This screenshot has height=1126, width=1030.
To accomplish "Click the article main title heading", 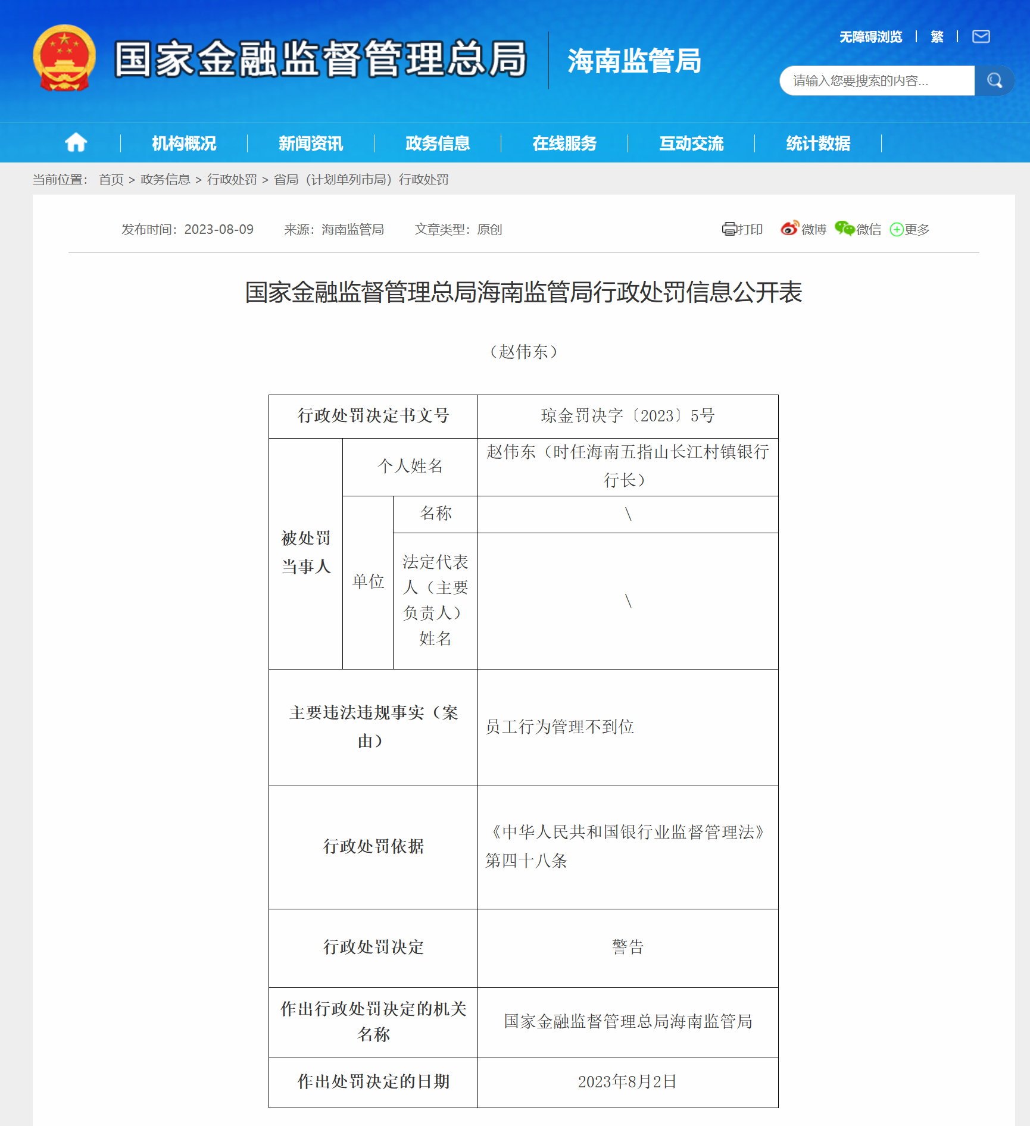I will [x=524, y=292].
